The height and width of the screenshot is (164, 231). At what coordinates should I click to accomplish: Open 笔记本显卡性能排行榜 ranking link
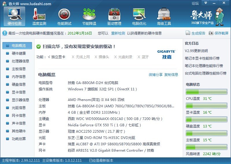click(x=202, y=58)
